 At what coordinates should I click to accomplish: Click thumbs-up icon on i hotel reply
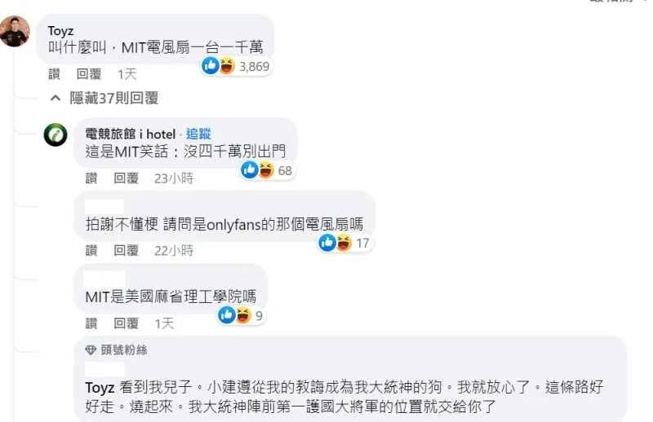coord(250,170)
